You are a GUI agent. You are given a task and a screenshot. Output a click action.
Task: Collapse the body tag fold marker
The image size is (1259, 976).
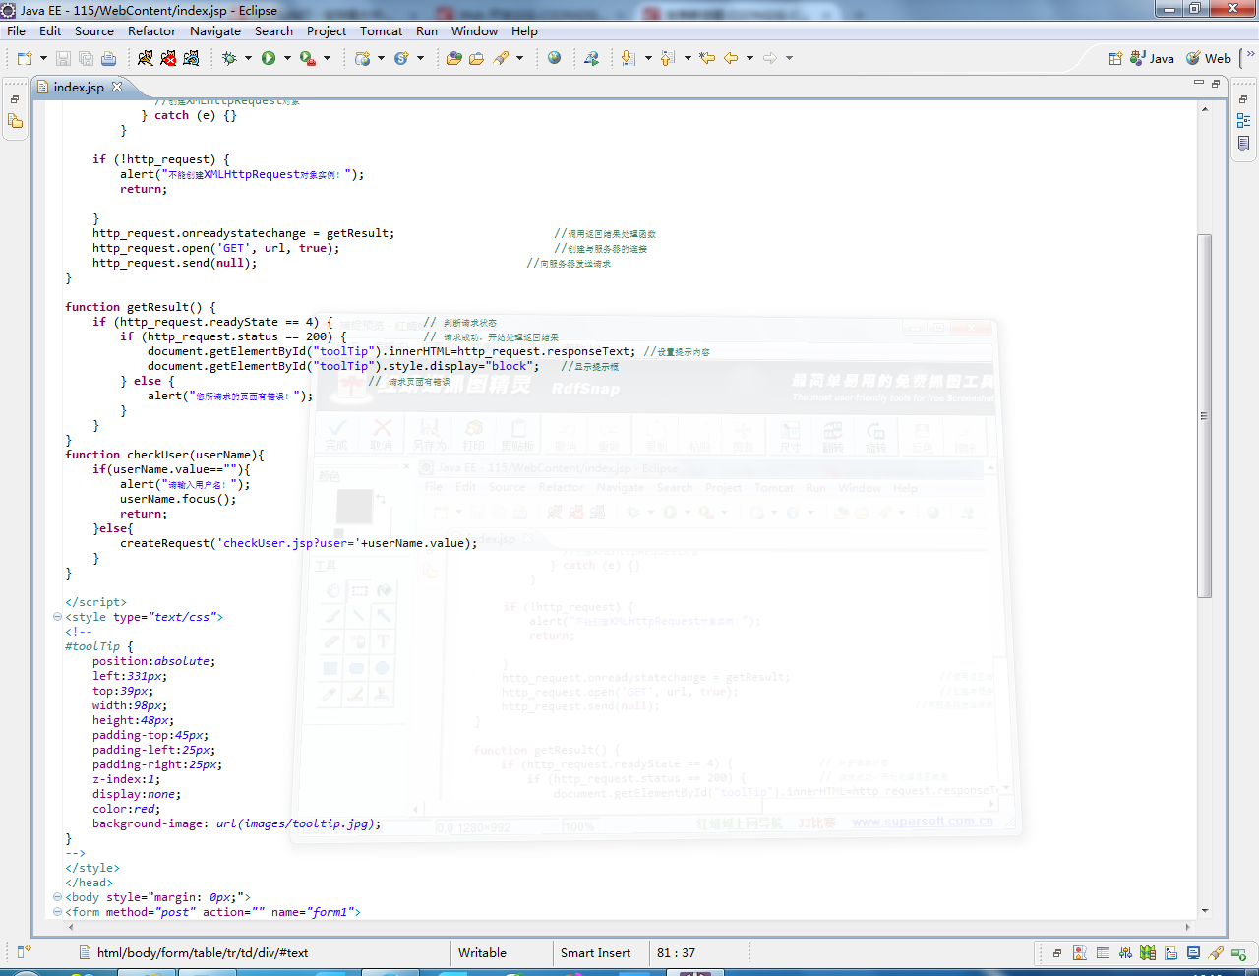click(57, 897)
